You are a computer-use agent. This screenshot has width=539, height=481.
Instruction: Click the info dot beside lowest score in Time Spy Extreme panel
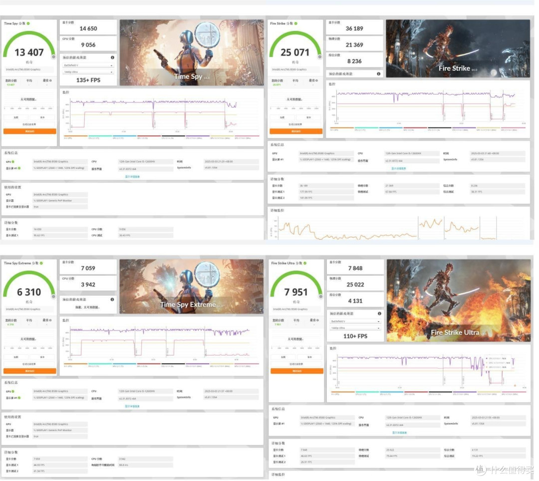point(50,320)
